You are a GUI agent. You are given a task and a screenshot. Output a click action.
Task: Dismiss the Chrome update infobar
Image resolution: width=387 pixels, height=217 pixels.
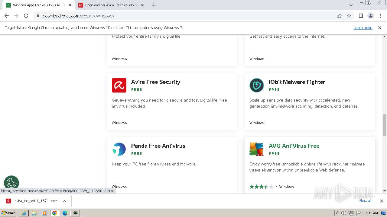point(380,27)
